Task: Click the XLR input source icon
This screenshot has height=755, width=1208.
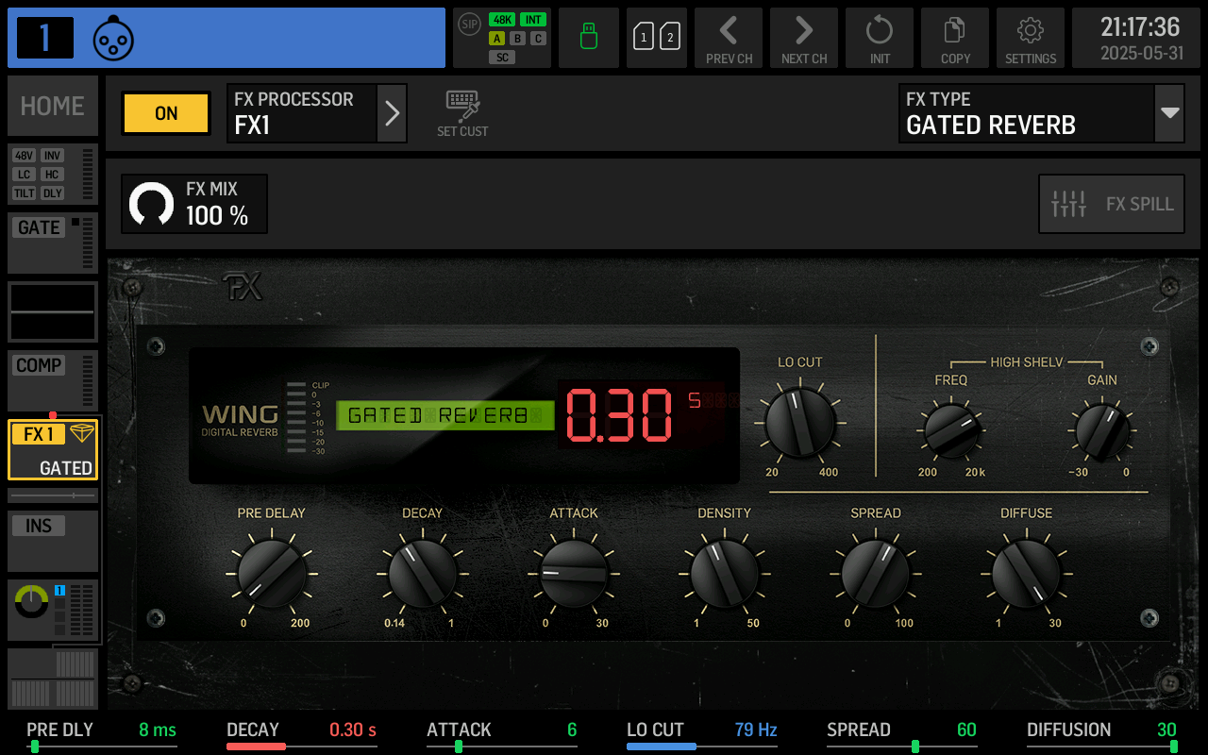Action: tap(113, 38)
